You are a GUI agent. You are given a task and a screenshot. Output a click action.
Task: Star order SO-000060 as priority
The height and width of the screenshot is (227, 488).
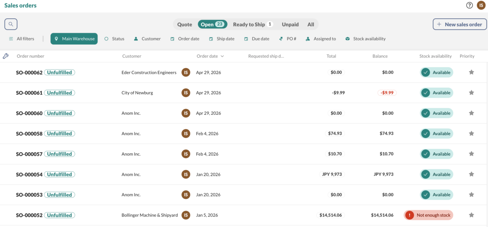pyautogui.click(x=471, y=113)
